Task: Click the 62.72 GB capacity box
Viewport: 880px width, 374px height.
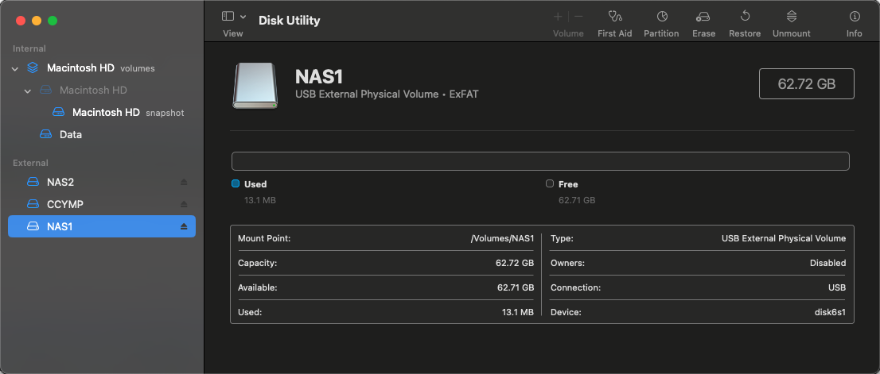Action: coord(806,83)
